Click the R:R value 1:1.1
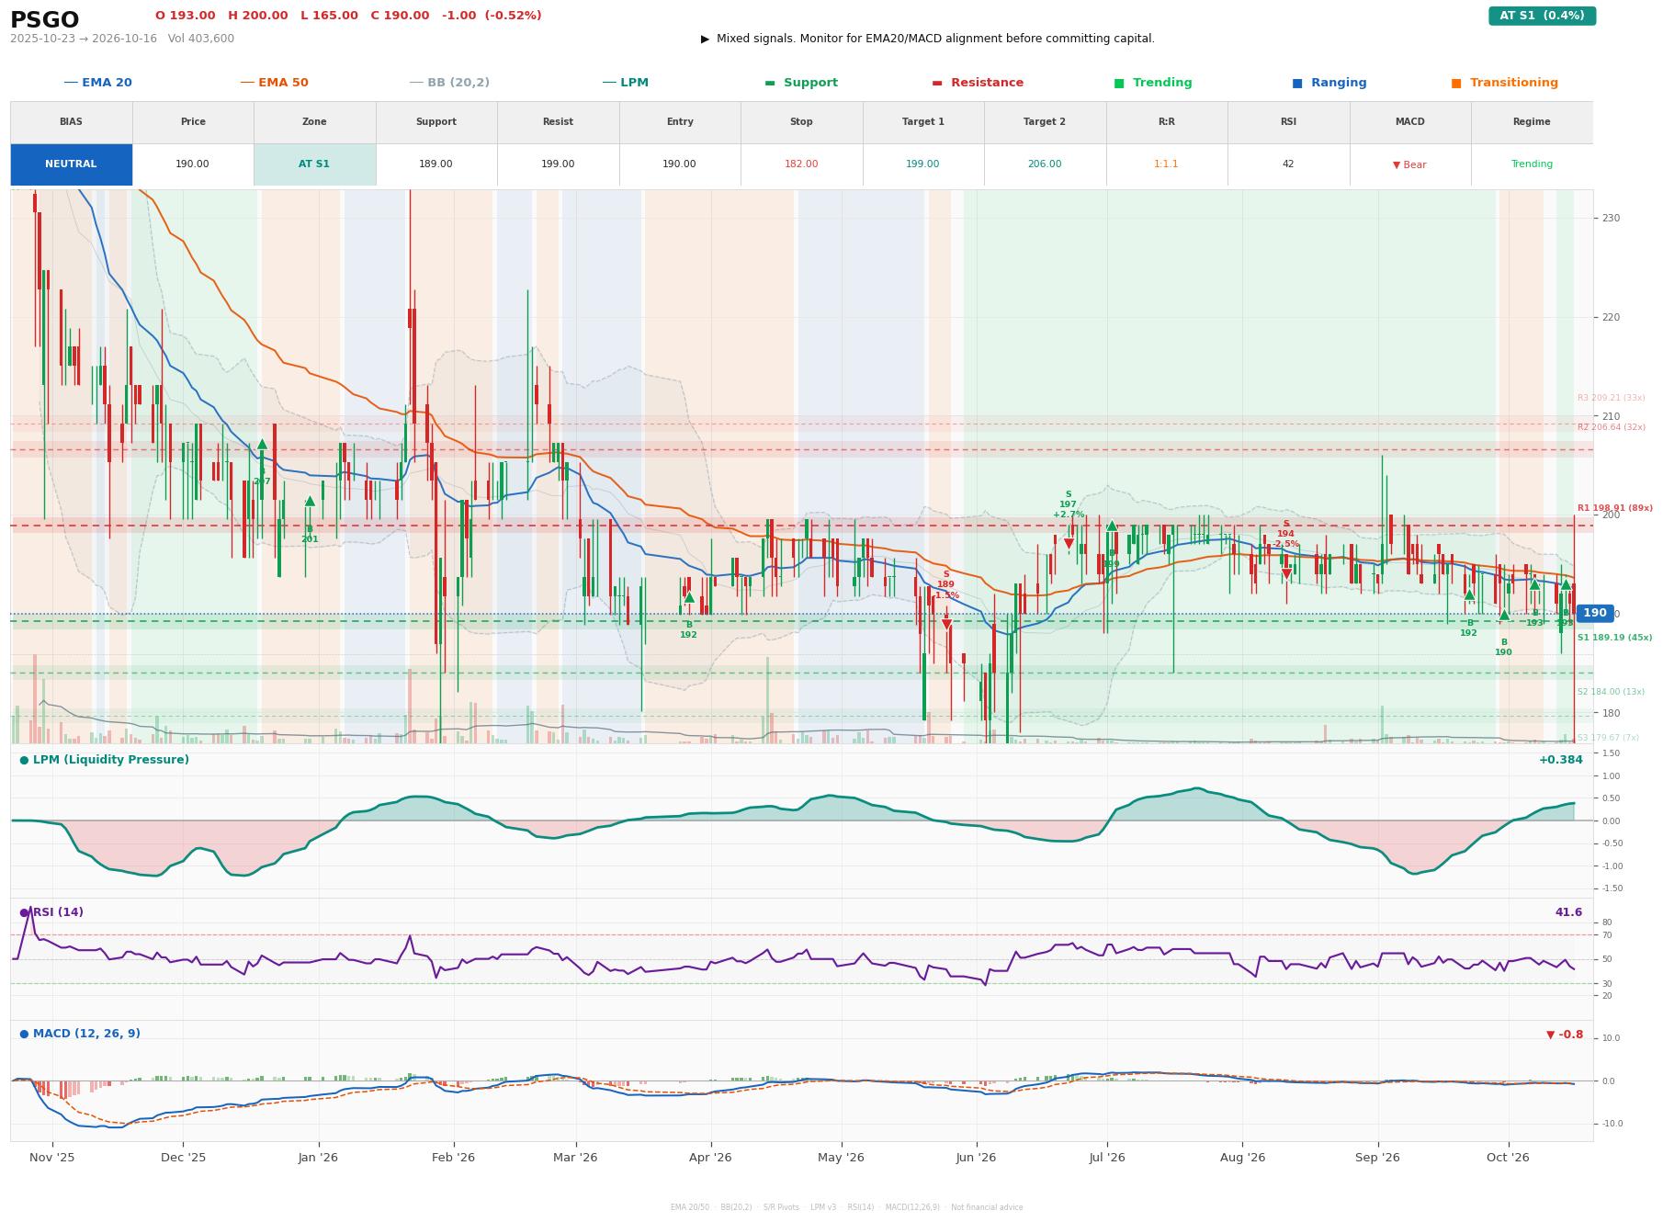The image size is (1663, 1222). click(x=1166, y=164)
